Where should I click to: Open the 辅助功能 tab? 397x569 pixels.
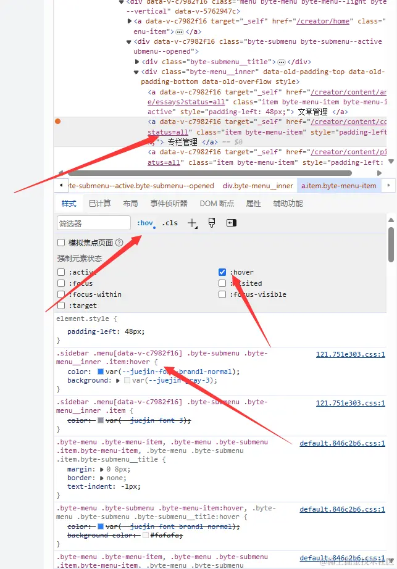(x=288, y=203)
